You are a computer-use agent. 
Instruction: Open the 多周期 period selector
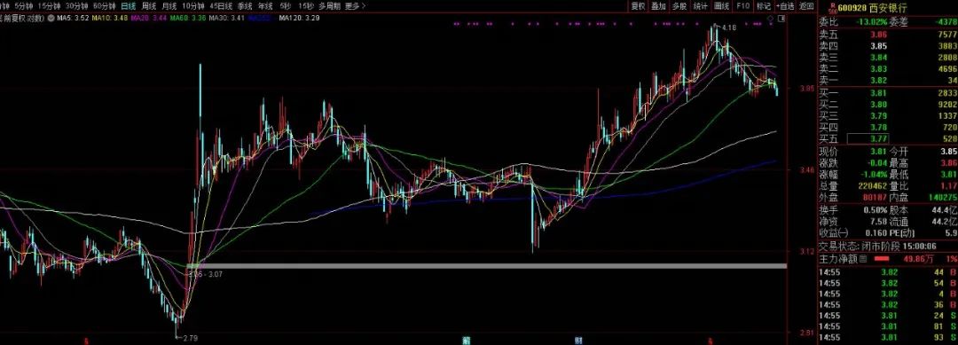coord(330,6)
